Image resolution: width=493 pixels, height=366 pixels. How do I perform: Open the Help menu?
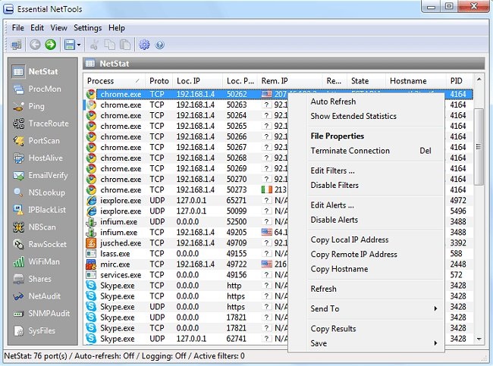pyautogui.click(x=117, y=28)
